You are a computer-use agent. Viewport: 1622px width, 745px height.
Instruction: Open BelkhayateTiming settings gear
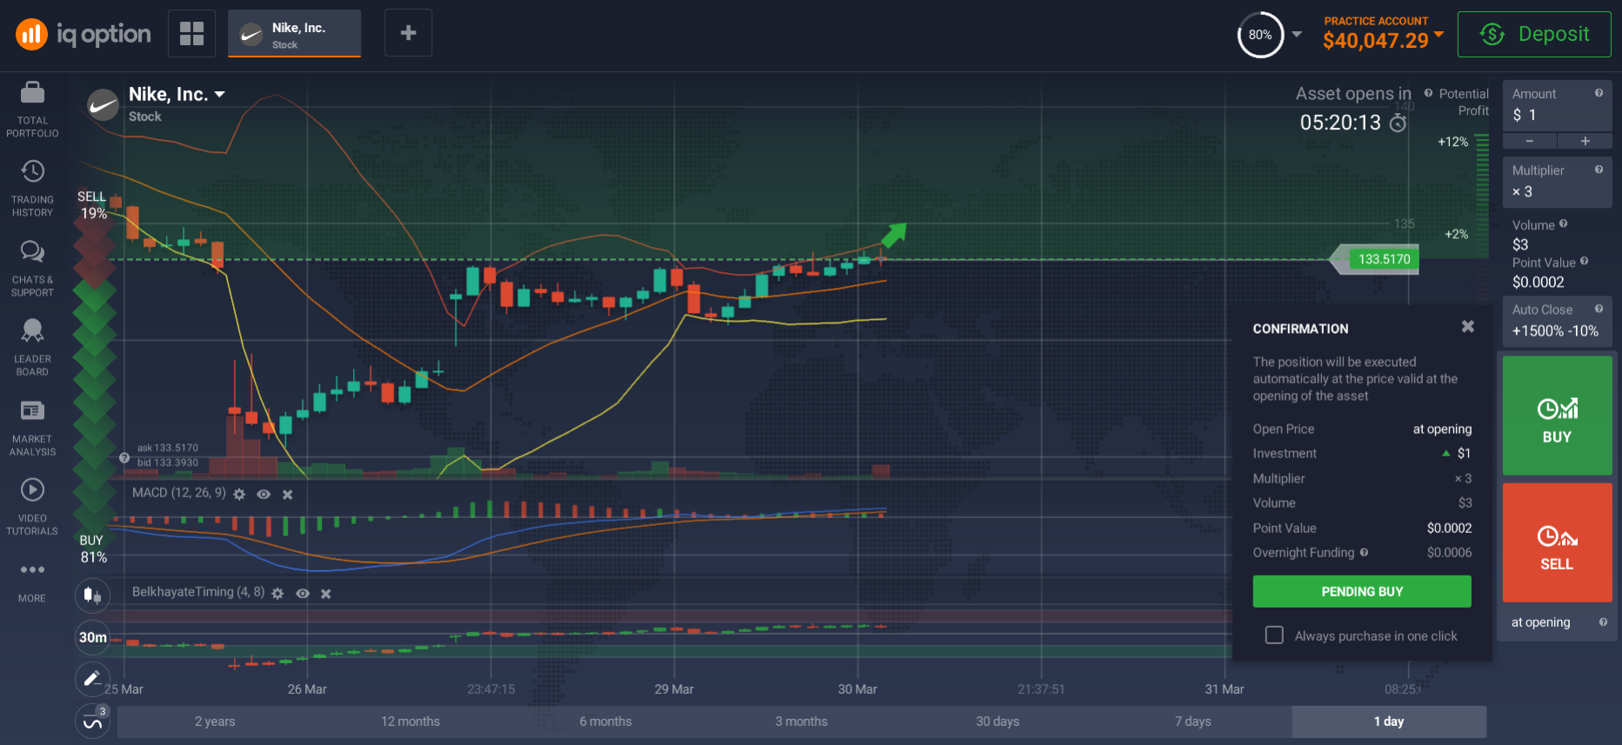277,593
